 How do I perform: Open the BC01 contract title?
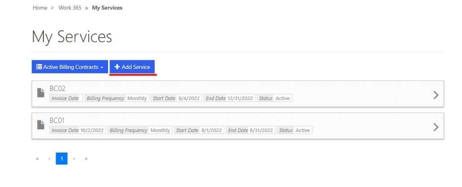tap(57, 120)
